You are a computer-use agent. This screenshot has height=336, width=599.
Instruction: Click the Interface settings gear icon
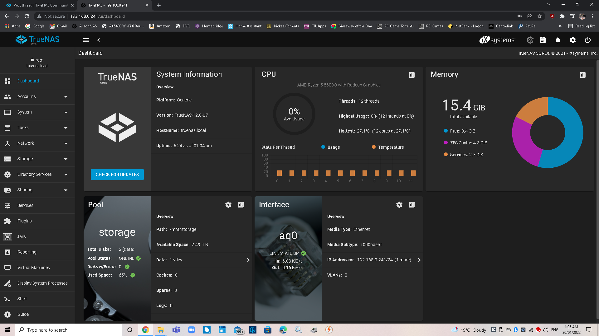(x=399, y=205)
